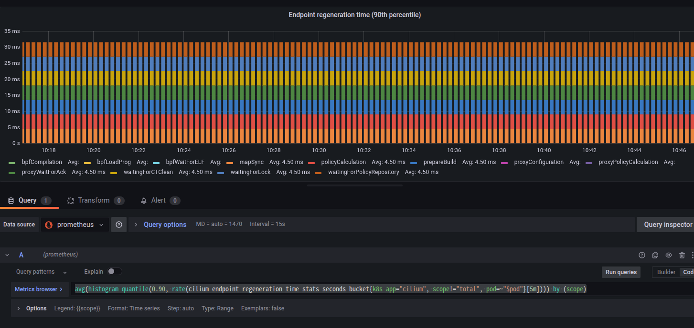This screenshot has width=694, height=328.
Task: Select the waitingForCTClean series in legend
Action: 149,172
